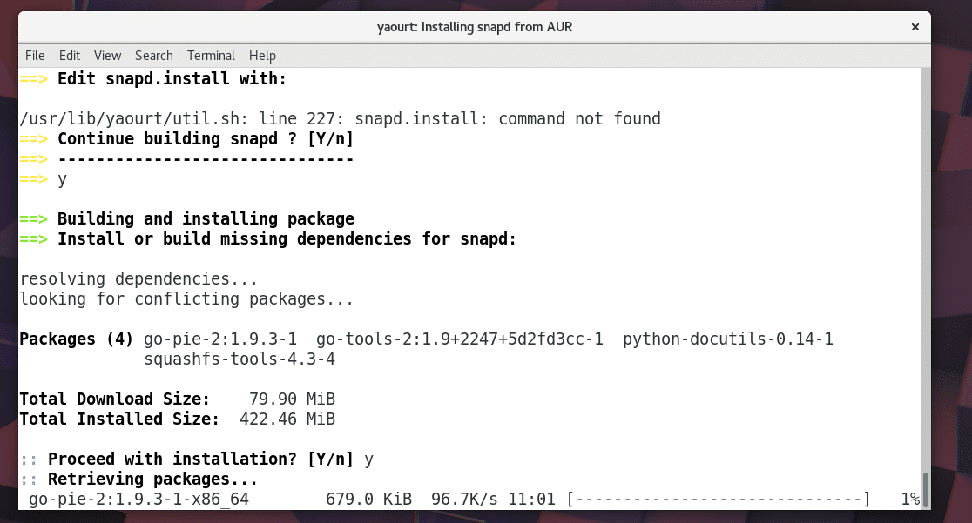Open the Search menu
Screen dimensions: 972x523
[x=153, y=55]
